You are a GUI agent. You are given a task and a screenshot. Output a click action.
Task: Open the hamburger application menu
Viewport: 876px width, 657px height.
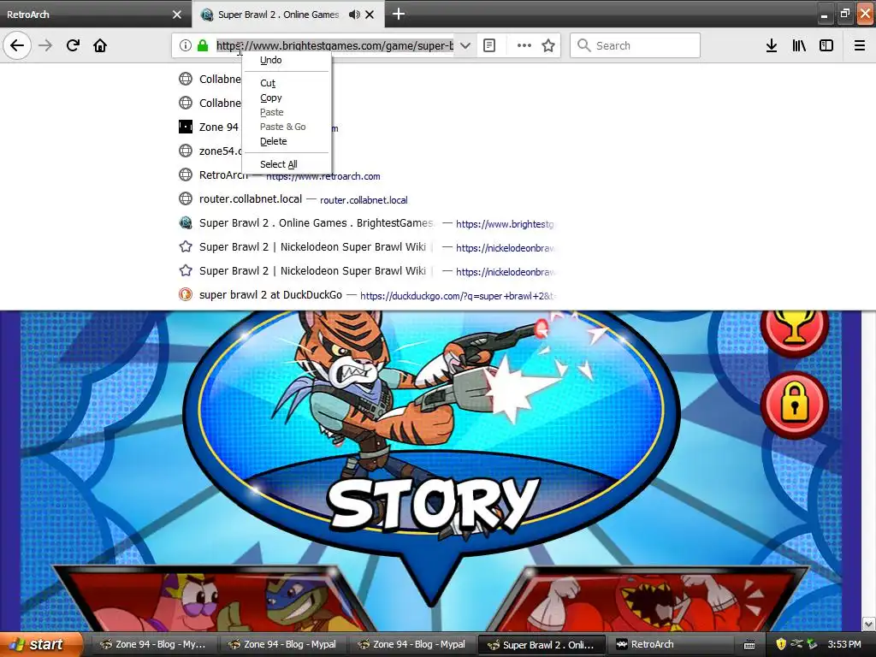coord(860,45)
